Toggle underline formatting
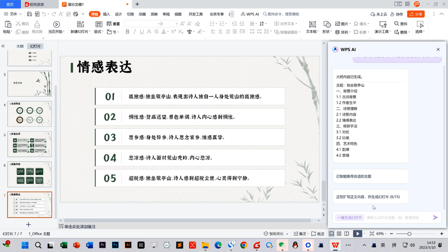 pos(141,31)
